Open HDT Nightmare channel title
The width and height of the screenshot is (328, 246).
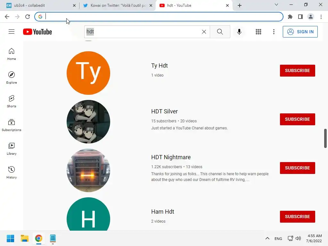tap(171, 157)
